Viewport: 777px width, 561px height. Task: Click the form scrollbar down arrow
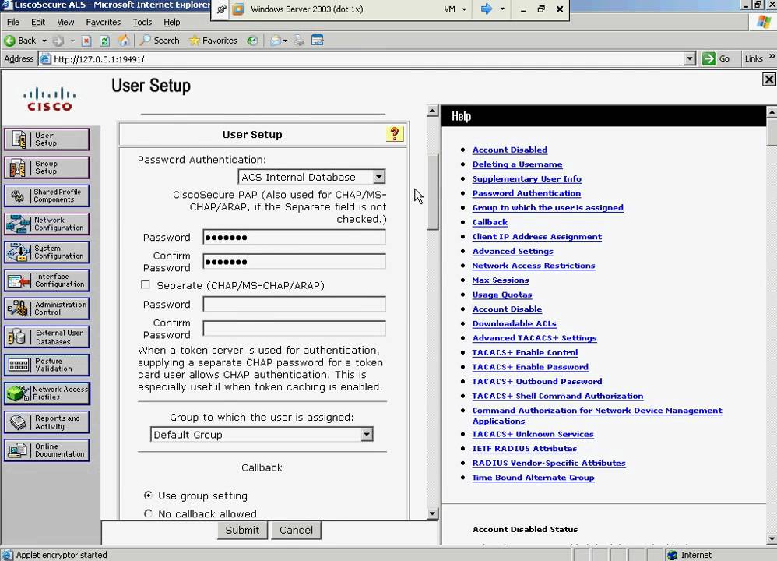pos(433,513)
